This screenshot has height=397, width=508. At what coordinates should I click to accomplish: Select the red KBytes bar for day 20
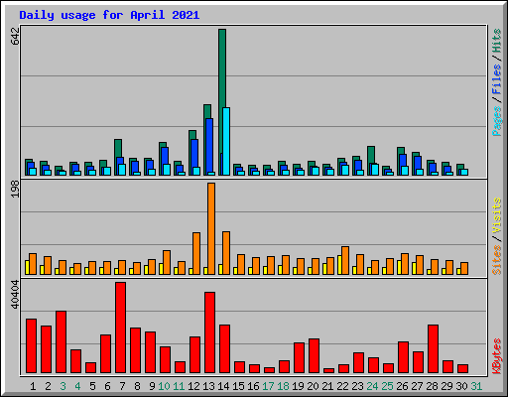tap(314, 355)
